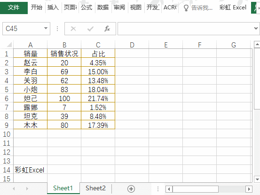Click the 销量 header cell
Viewport: 260px width, 195px height.
click(31, 54)
